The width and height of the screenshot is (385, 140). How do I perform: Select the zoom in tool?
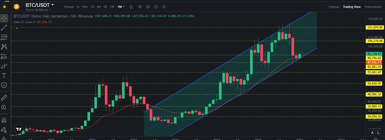[4, 107]
